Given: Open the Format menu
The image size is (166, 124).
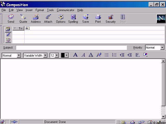Looking at the screenshot, I should pyautogui.click(x=40, y=10).
